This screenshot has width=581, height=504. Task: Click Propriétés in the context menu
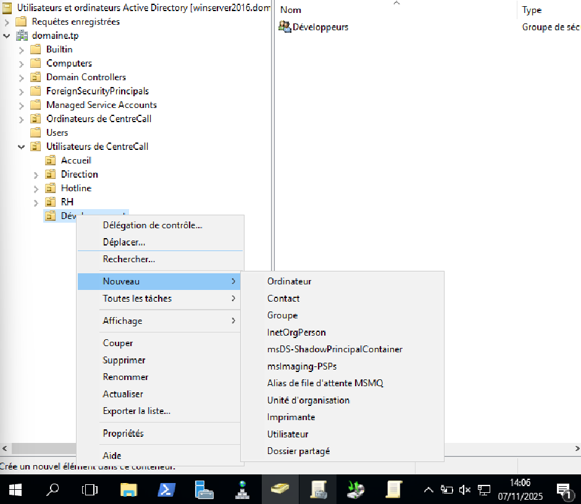[123, 434]
